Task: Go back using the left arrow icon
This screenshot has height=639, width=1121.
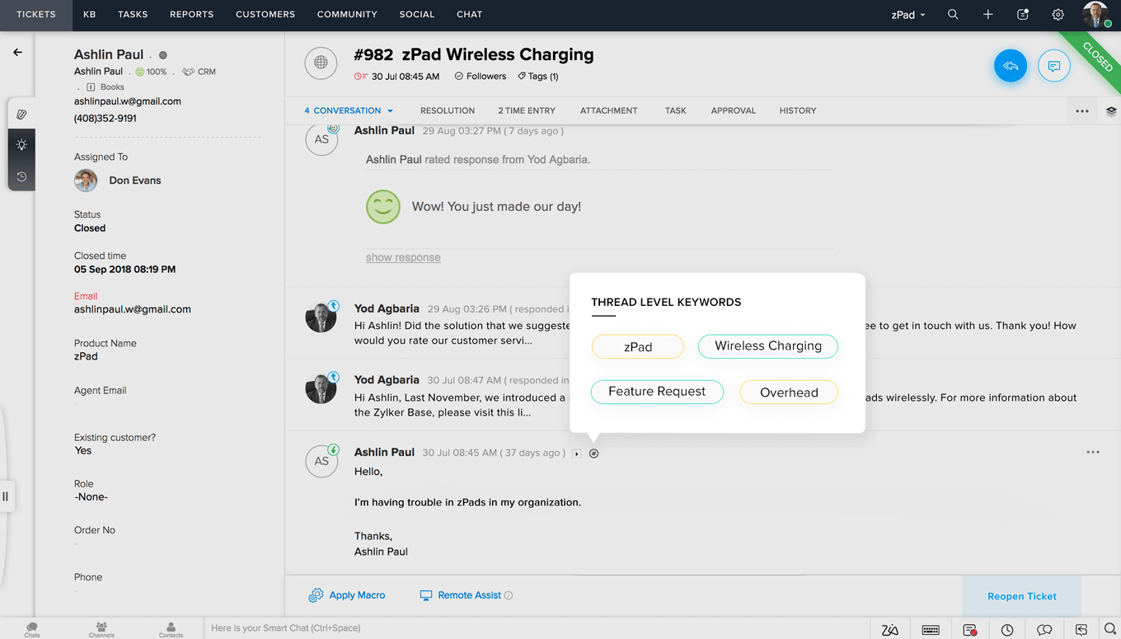Action: pyautogui.click(x=17, y=52)
